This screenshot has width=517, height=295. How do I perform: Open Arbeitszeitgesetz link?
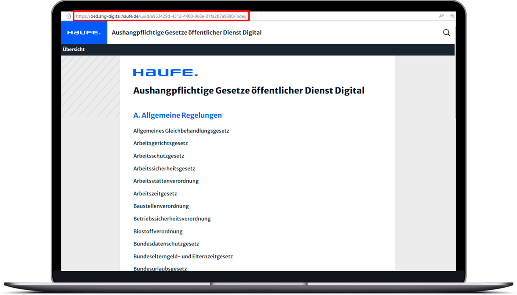pos(155,194)
